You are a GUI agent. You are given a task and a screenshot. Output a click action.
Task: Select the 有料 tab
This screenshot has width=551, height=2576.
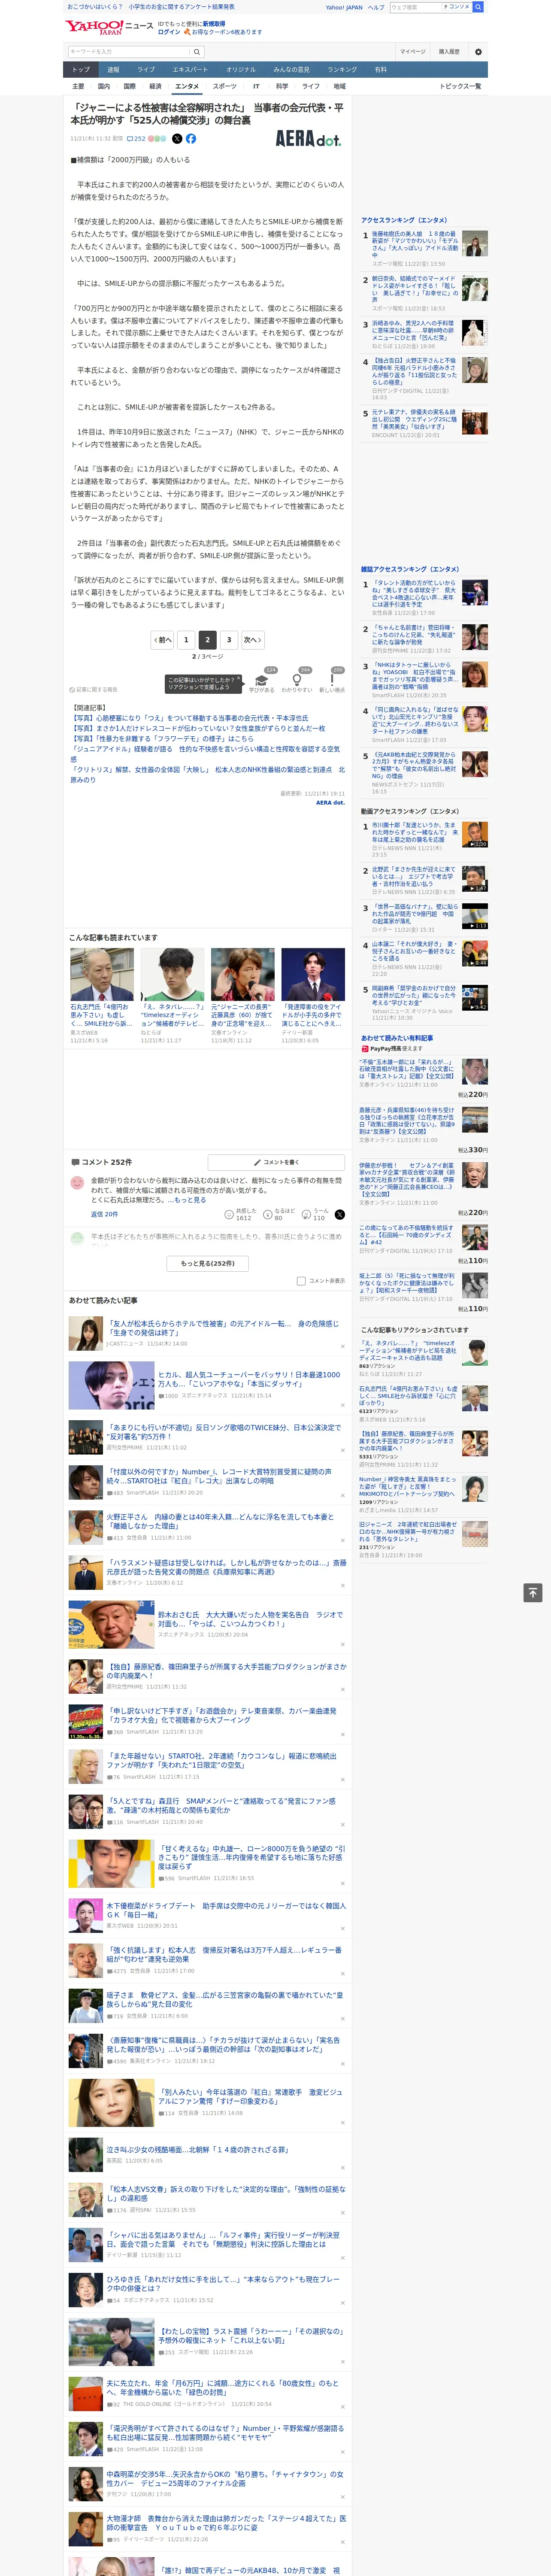pyautogui.click(x=380, y=70)
